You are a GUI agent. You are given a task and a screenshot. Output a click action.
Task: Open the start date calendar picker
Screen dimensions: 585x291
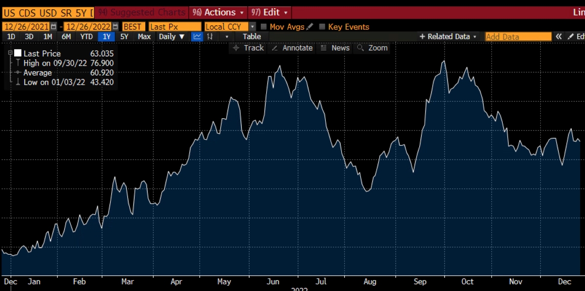[54, 27]
